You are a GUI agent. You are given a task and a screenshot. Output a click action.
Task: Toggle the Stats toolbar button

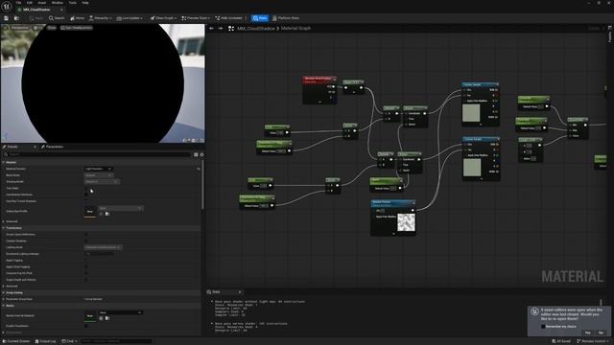coord(260,18)
